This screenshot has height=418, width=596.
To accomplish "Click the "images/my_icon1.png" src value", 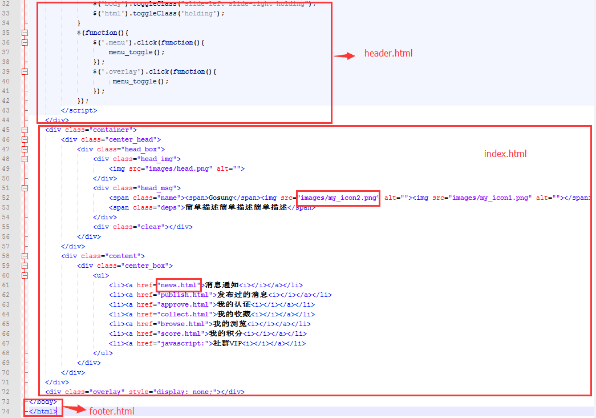I will click(490, 198).
